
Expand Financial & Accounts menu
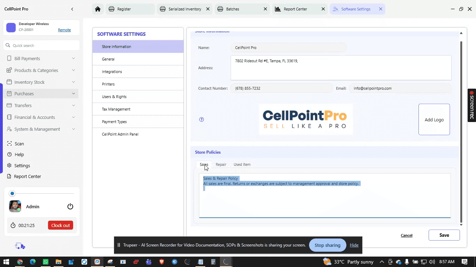(x=41, y=117)
